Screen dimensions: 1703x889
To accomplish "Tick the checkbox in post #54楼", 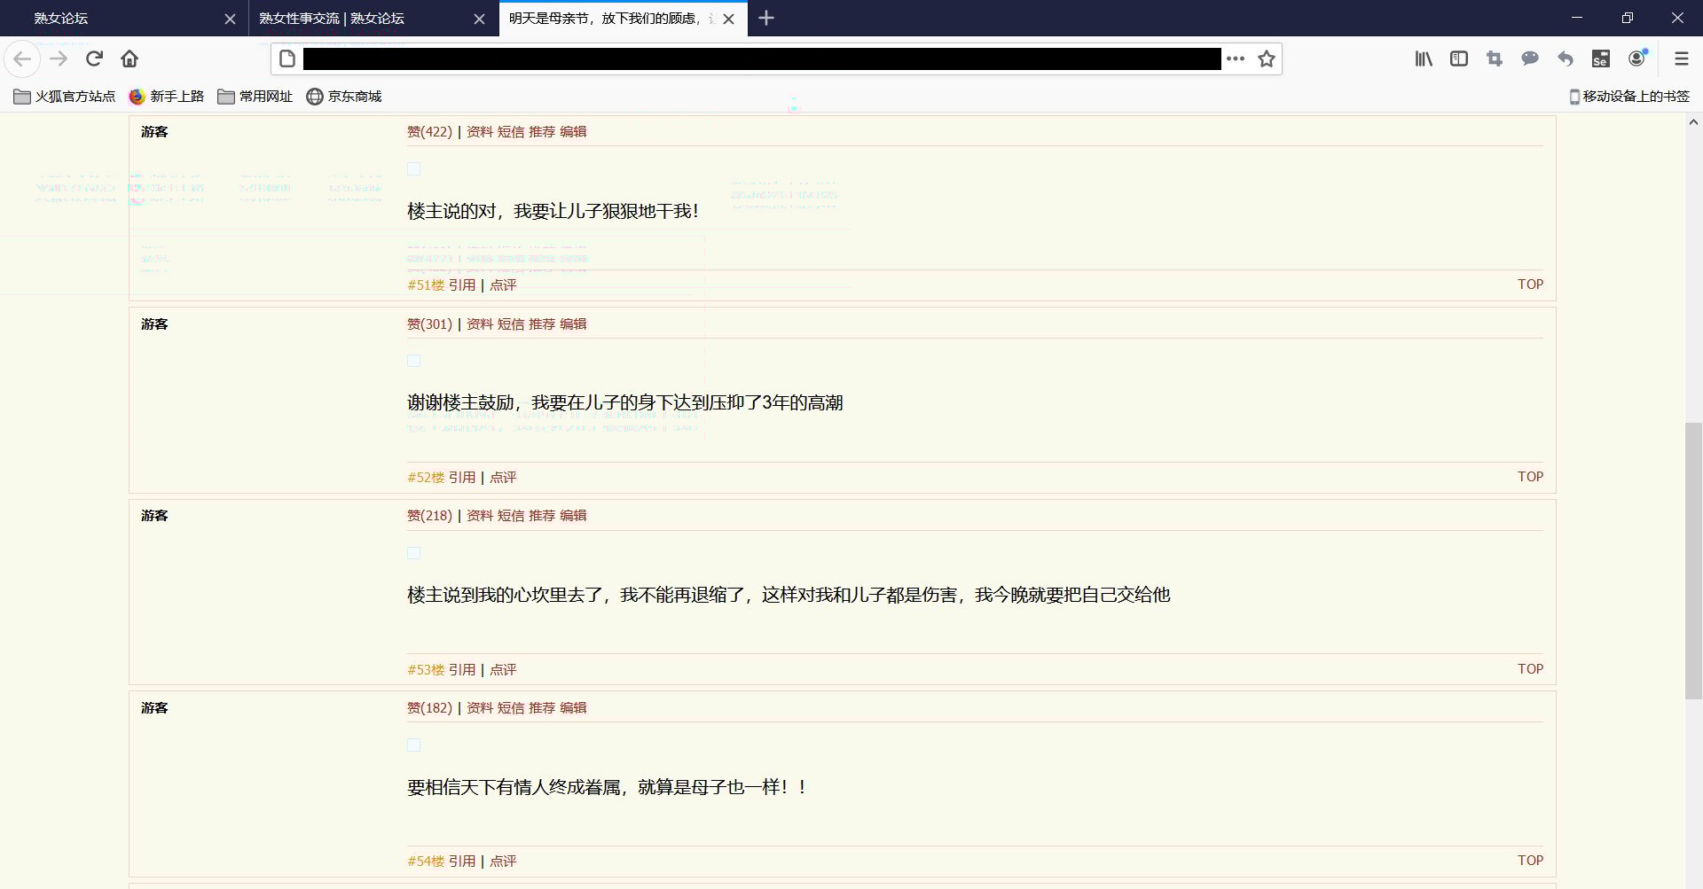I will pos(413,745).
